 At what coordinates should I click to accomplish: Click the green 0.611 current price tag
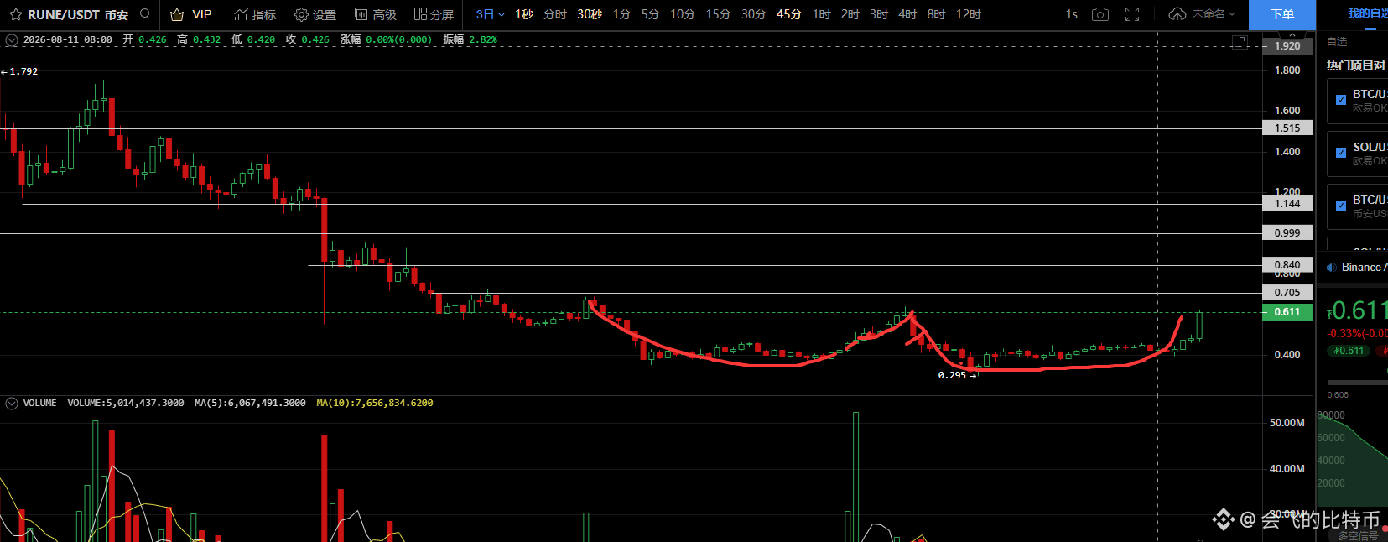click(x=1287, y=312)
